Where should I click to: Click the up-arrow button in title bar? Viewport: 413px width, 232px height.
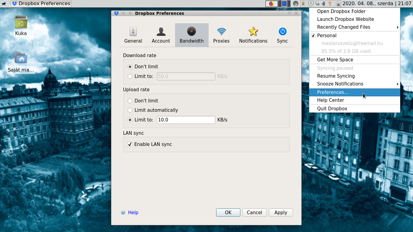(x=123, y=13)
